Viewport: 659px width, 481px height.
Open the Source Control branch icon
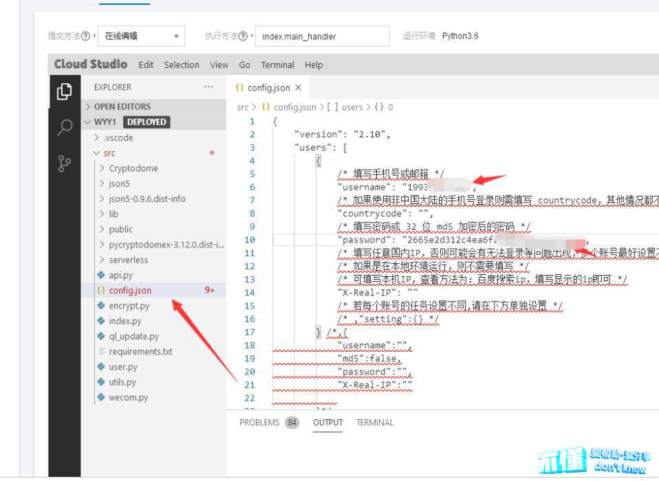pos(64,164)
